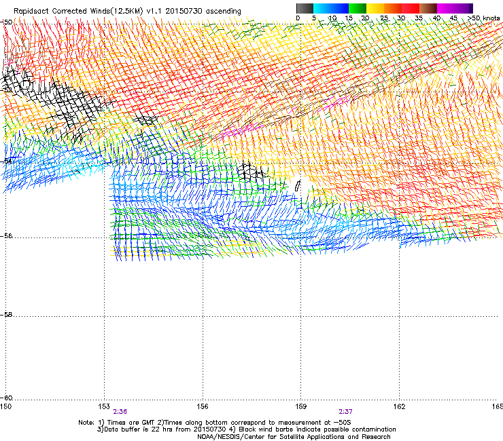Viewport: 503px width, 441px height.
Task: Click the magenta 40-45 knots legend swatch
Action: tap(446, 8)
